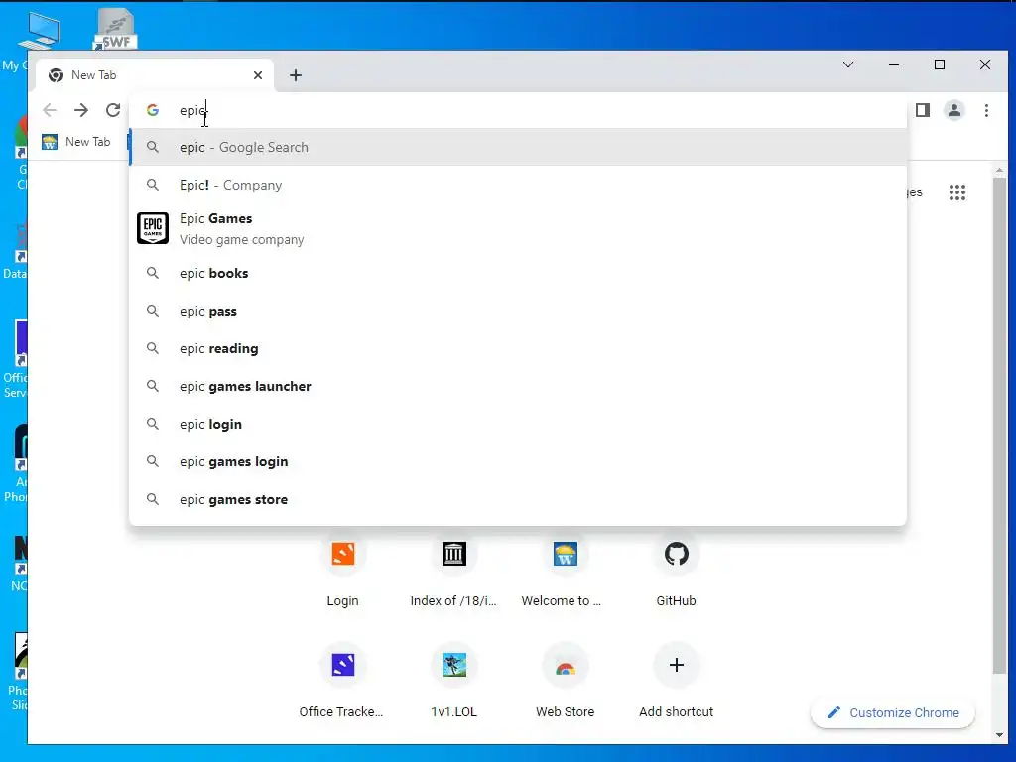Screen dimensions: 1016x762
Task: Open the Office Tracke... shortcut tile
Action: [341, 681]
